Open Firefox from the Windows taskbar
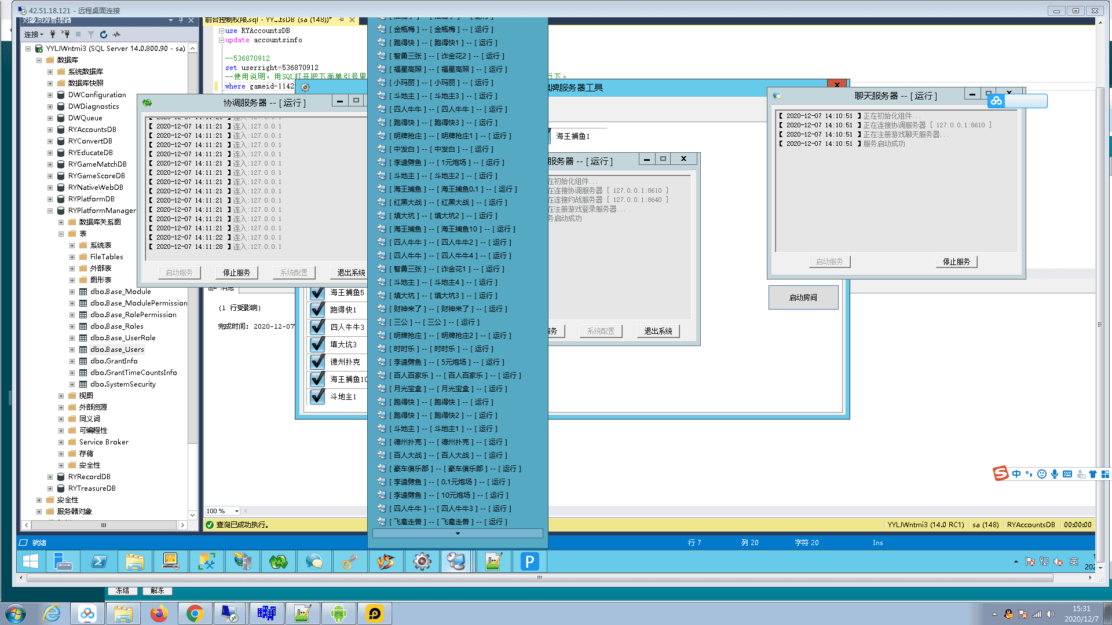The width and height of the screenshot is (1112, 625). [159, 613]
